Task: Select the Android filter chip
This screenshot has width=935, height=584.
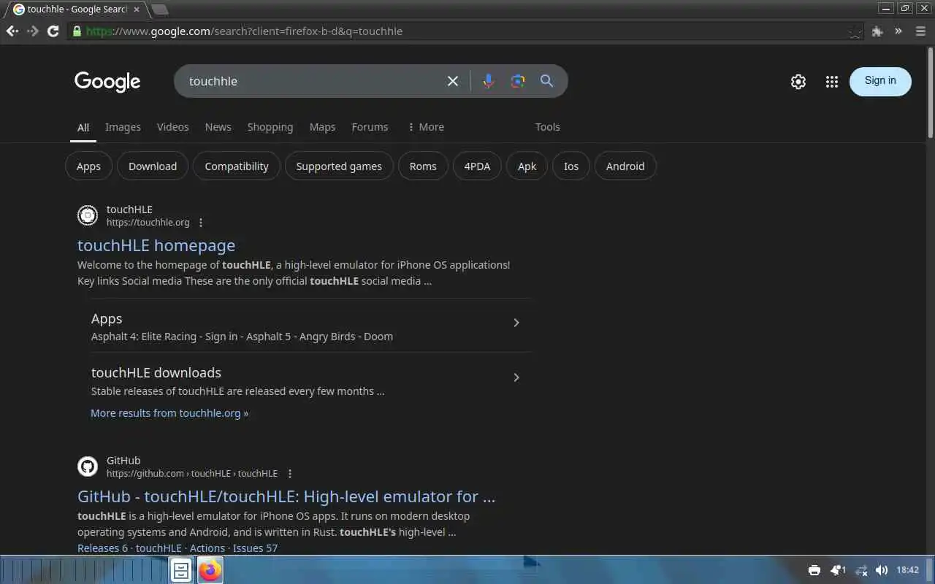Action: coord(625,166)
